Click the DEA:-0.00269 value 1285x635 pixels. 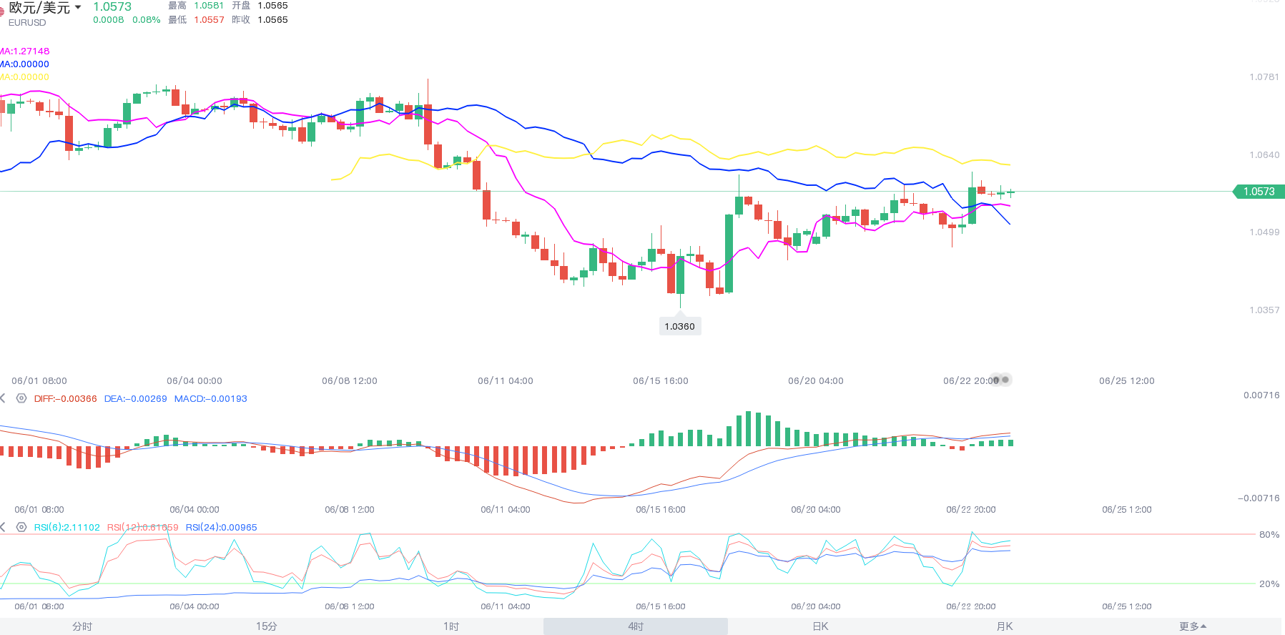click(135, 399)
